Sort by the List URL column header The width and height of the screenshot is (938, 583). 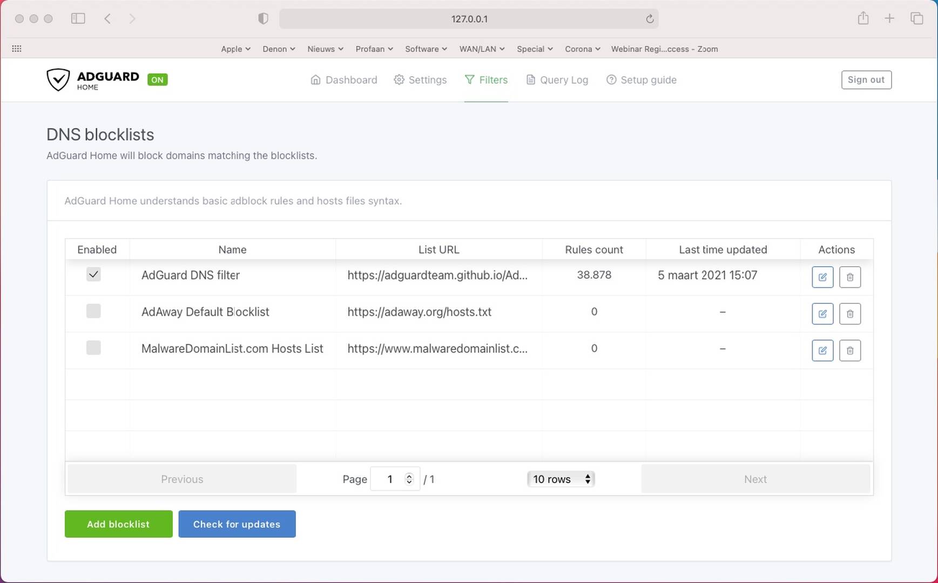point(438,249)
